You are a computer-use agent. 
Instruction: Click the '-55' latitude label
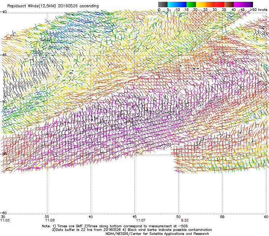pyautogui.click(x=3, y=154)
